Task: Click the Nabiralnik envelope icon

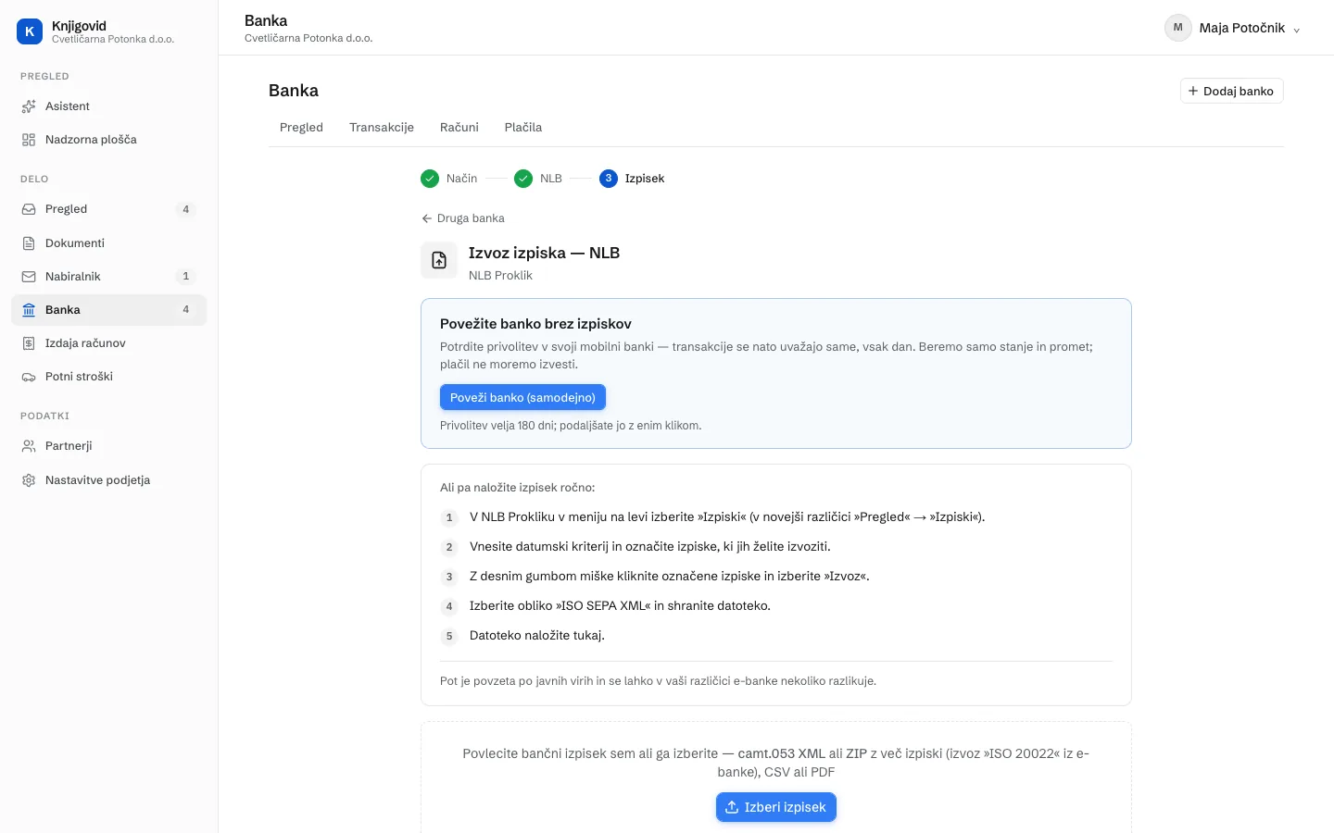Action: point(29,277)
